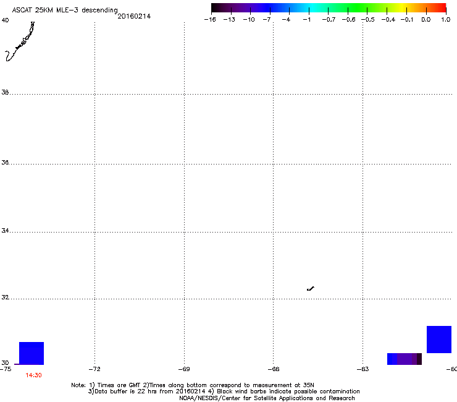Viewport: 457px width, 402px height.
Task: Click the large blue data block near -60
Action: (x=439, y=340)
